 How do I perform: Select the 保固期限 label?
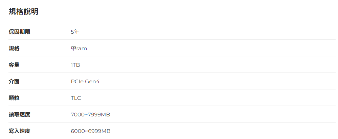tap(19, 32)
